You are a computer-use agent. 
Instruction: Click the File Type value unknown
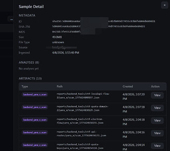58,42
